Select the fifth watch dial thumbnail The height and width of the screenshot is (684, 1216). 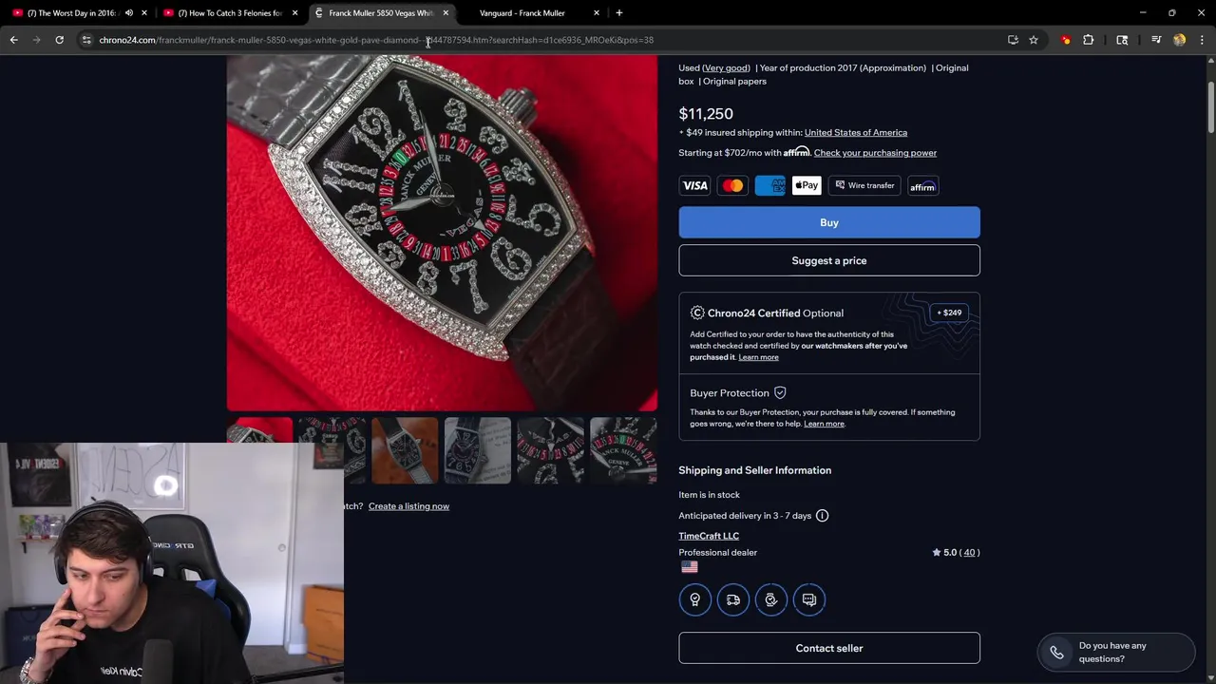(551, 450)
